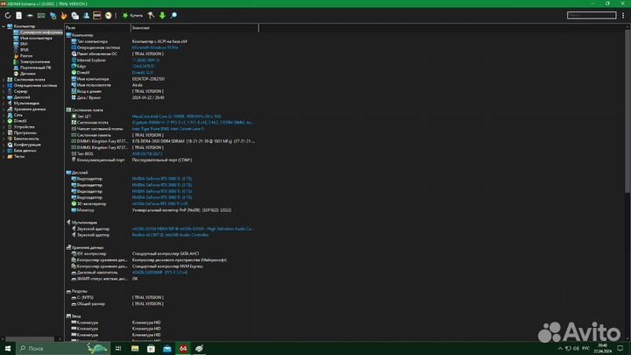The image size is (631, 355).
Task: Open the NVIDIA RTX 3060 Ti 3D-accelerator link
Action: click(x=160, y=203)
